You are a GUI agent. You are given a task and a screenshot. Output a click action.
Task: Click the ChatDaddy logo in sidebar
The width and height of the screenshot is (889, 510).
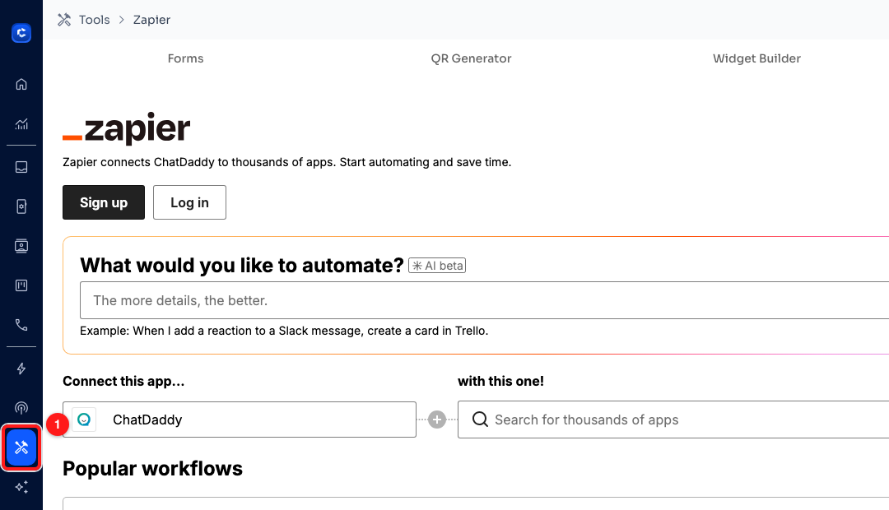21,33
